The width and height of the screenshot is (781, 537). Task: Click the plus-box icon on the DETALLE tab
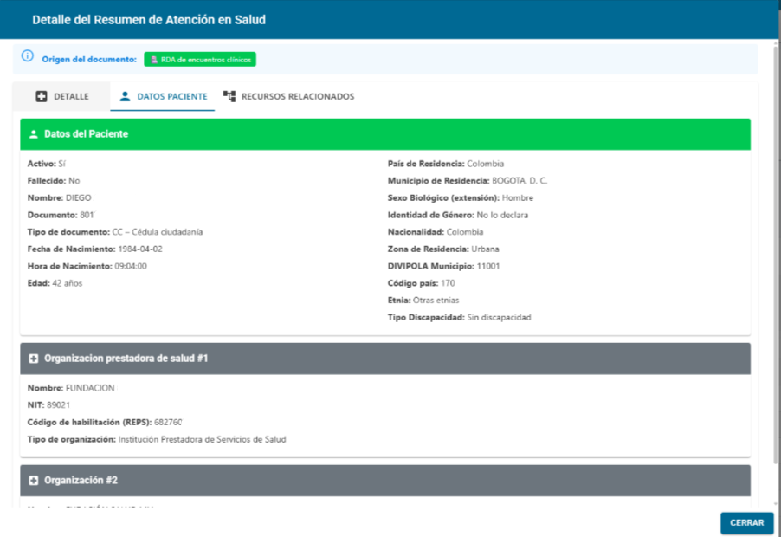(x=42, y=96)
